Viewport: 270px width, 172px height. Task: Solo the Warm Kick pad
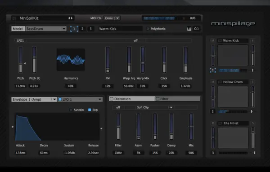click(x=252, y=41)
